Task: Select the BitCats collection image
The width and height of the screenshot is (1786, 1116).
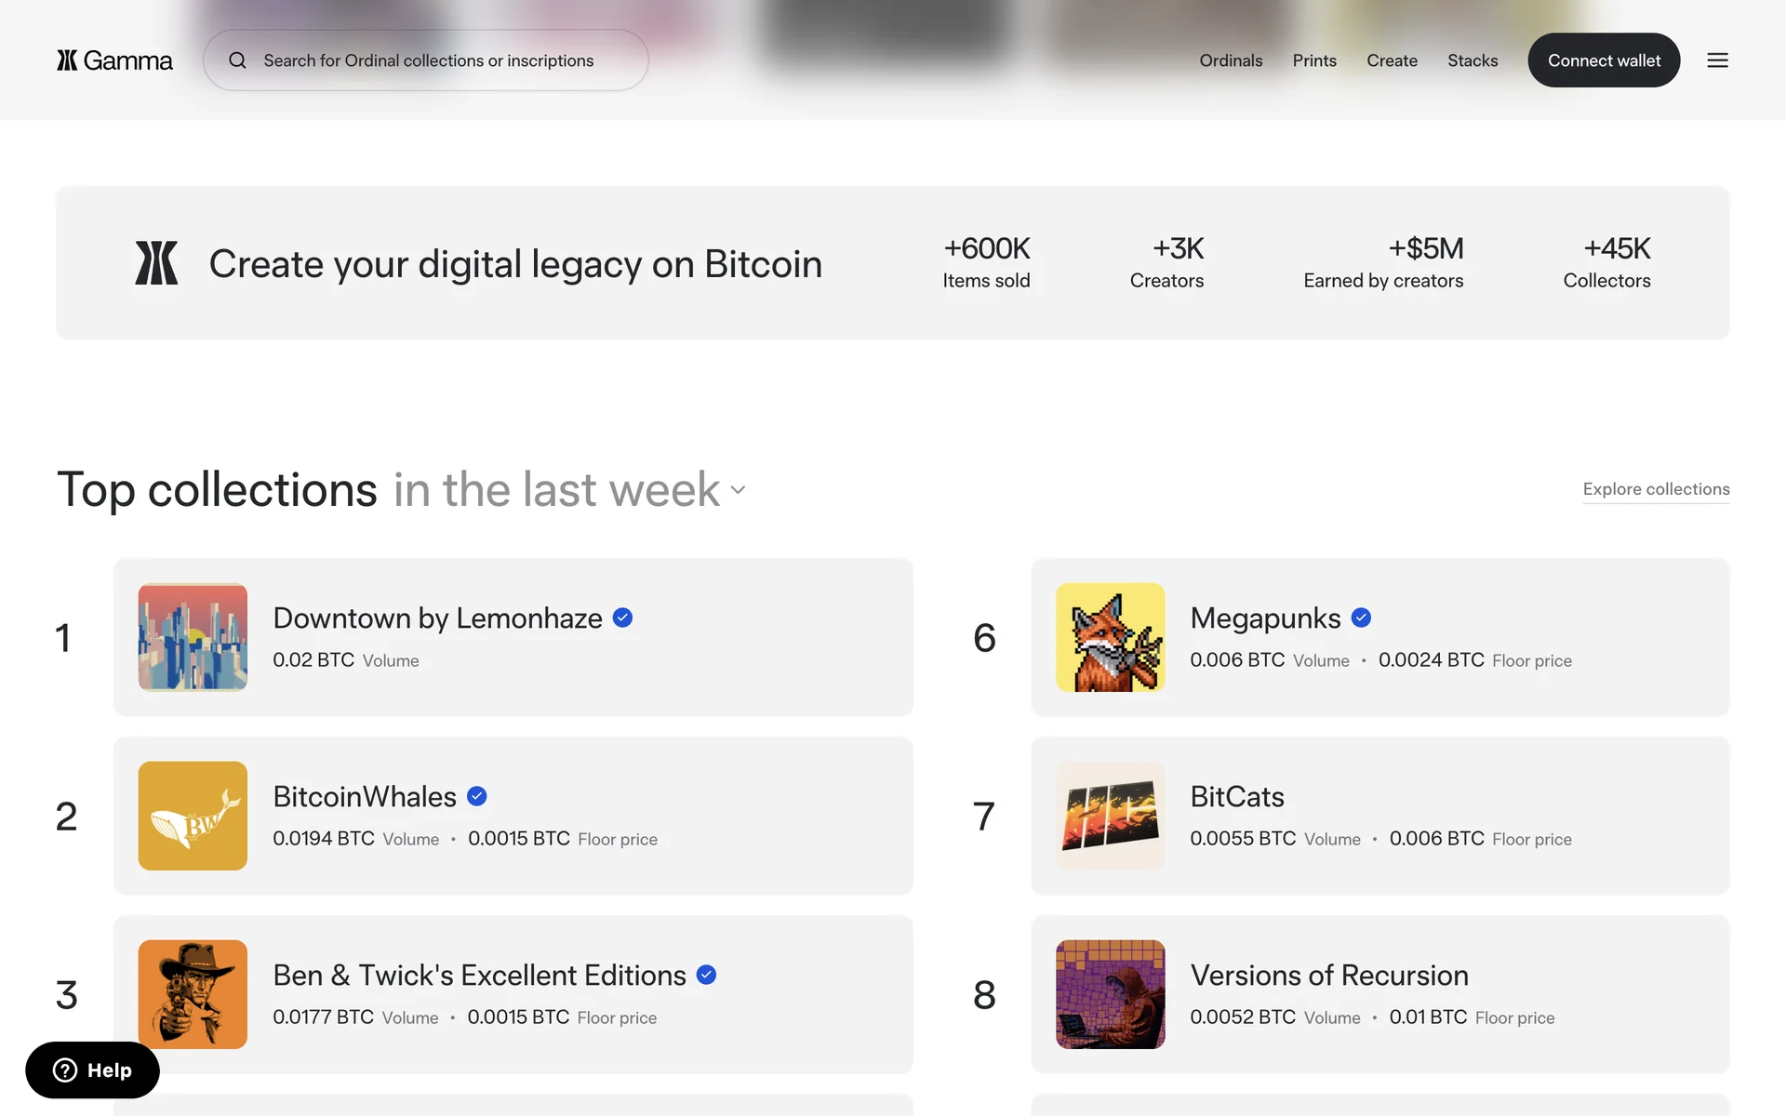Action: click(x=1110, y=816)
